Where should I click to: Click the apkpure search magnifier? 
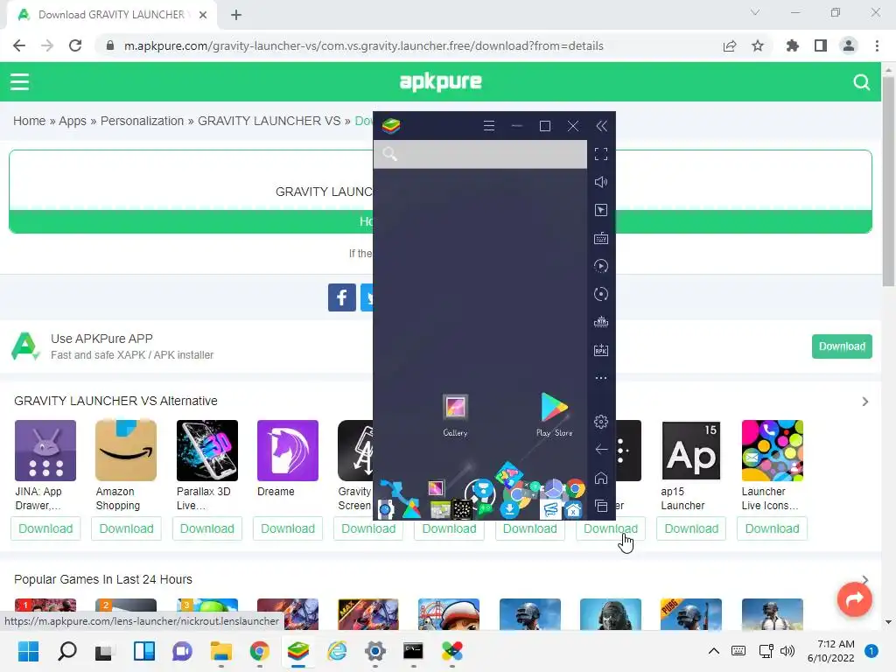(x=861, y=82)
